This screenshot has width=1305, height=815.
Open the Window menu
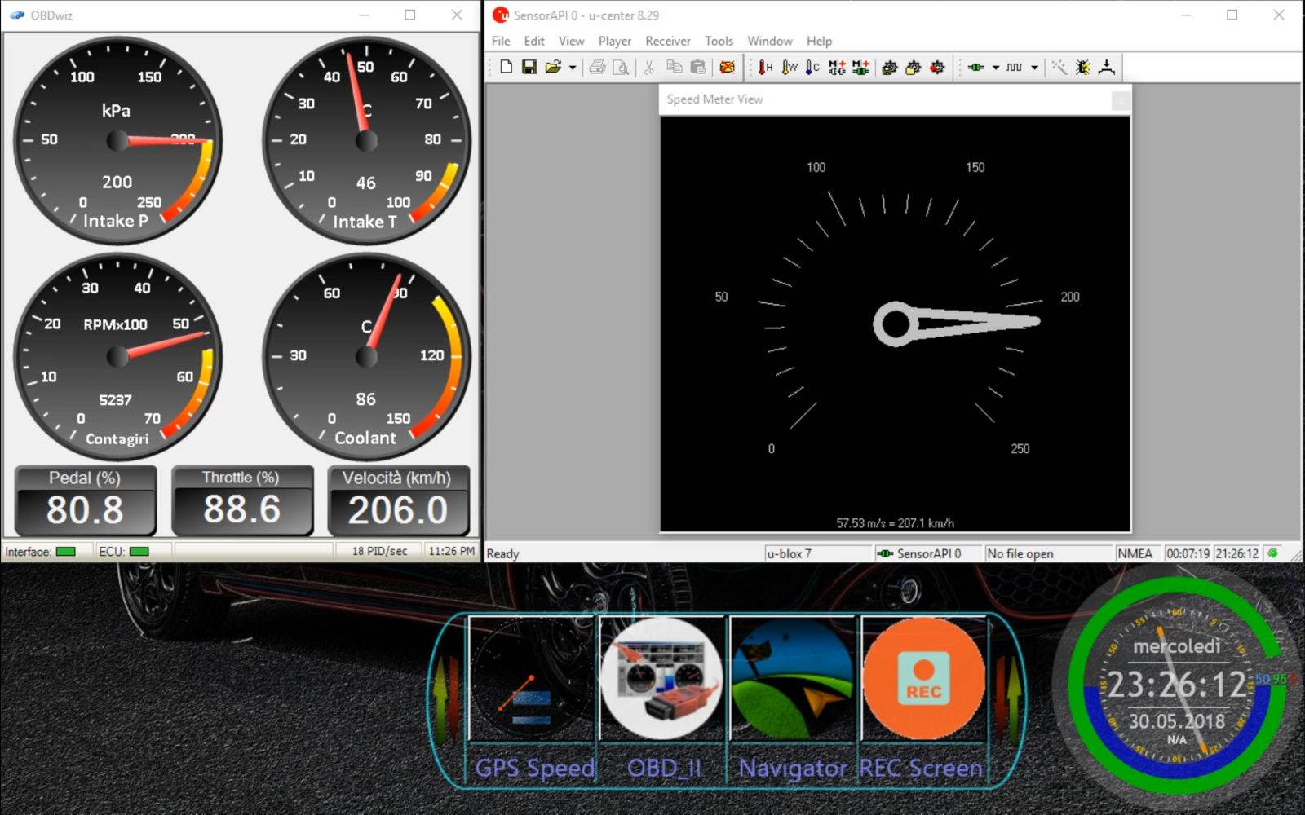(x=769, y=41)
